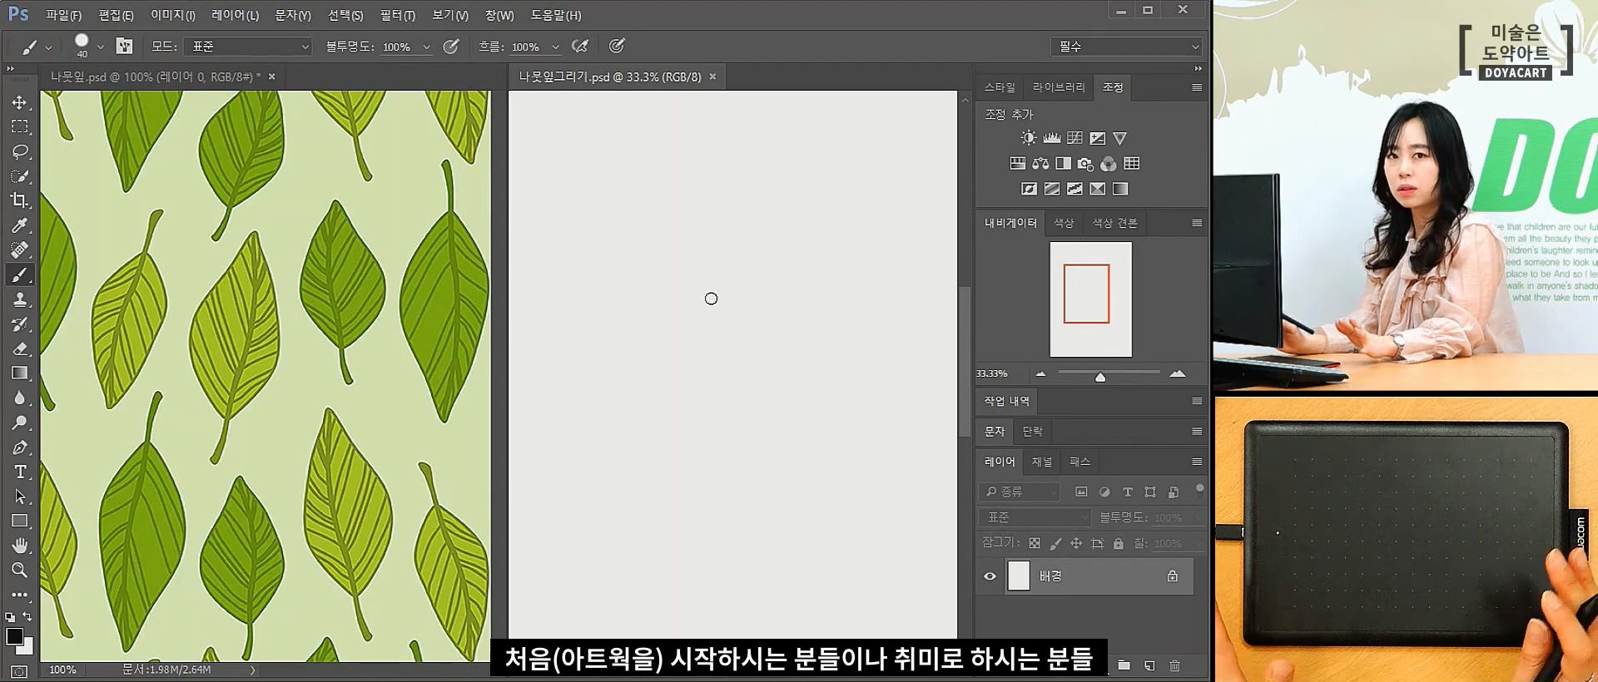1598x682 pixels.
Task: Select the Zoom tool
Action: point(20,571)
